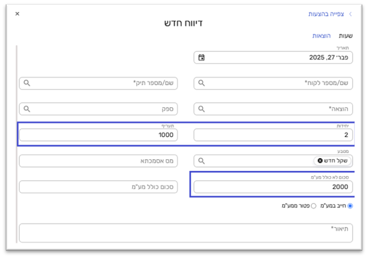Switch to the שעות tab
Image resolution: width=368 pixels, height=258 pixels.
click(346, 36)
